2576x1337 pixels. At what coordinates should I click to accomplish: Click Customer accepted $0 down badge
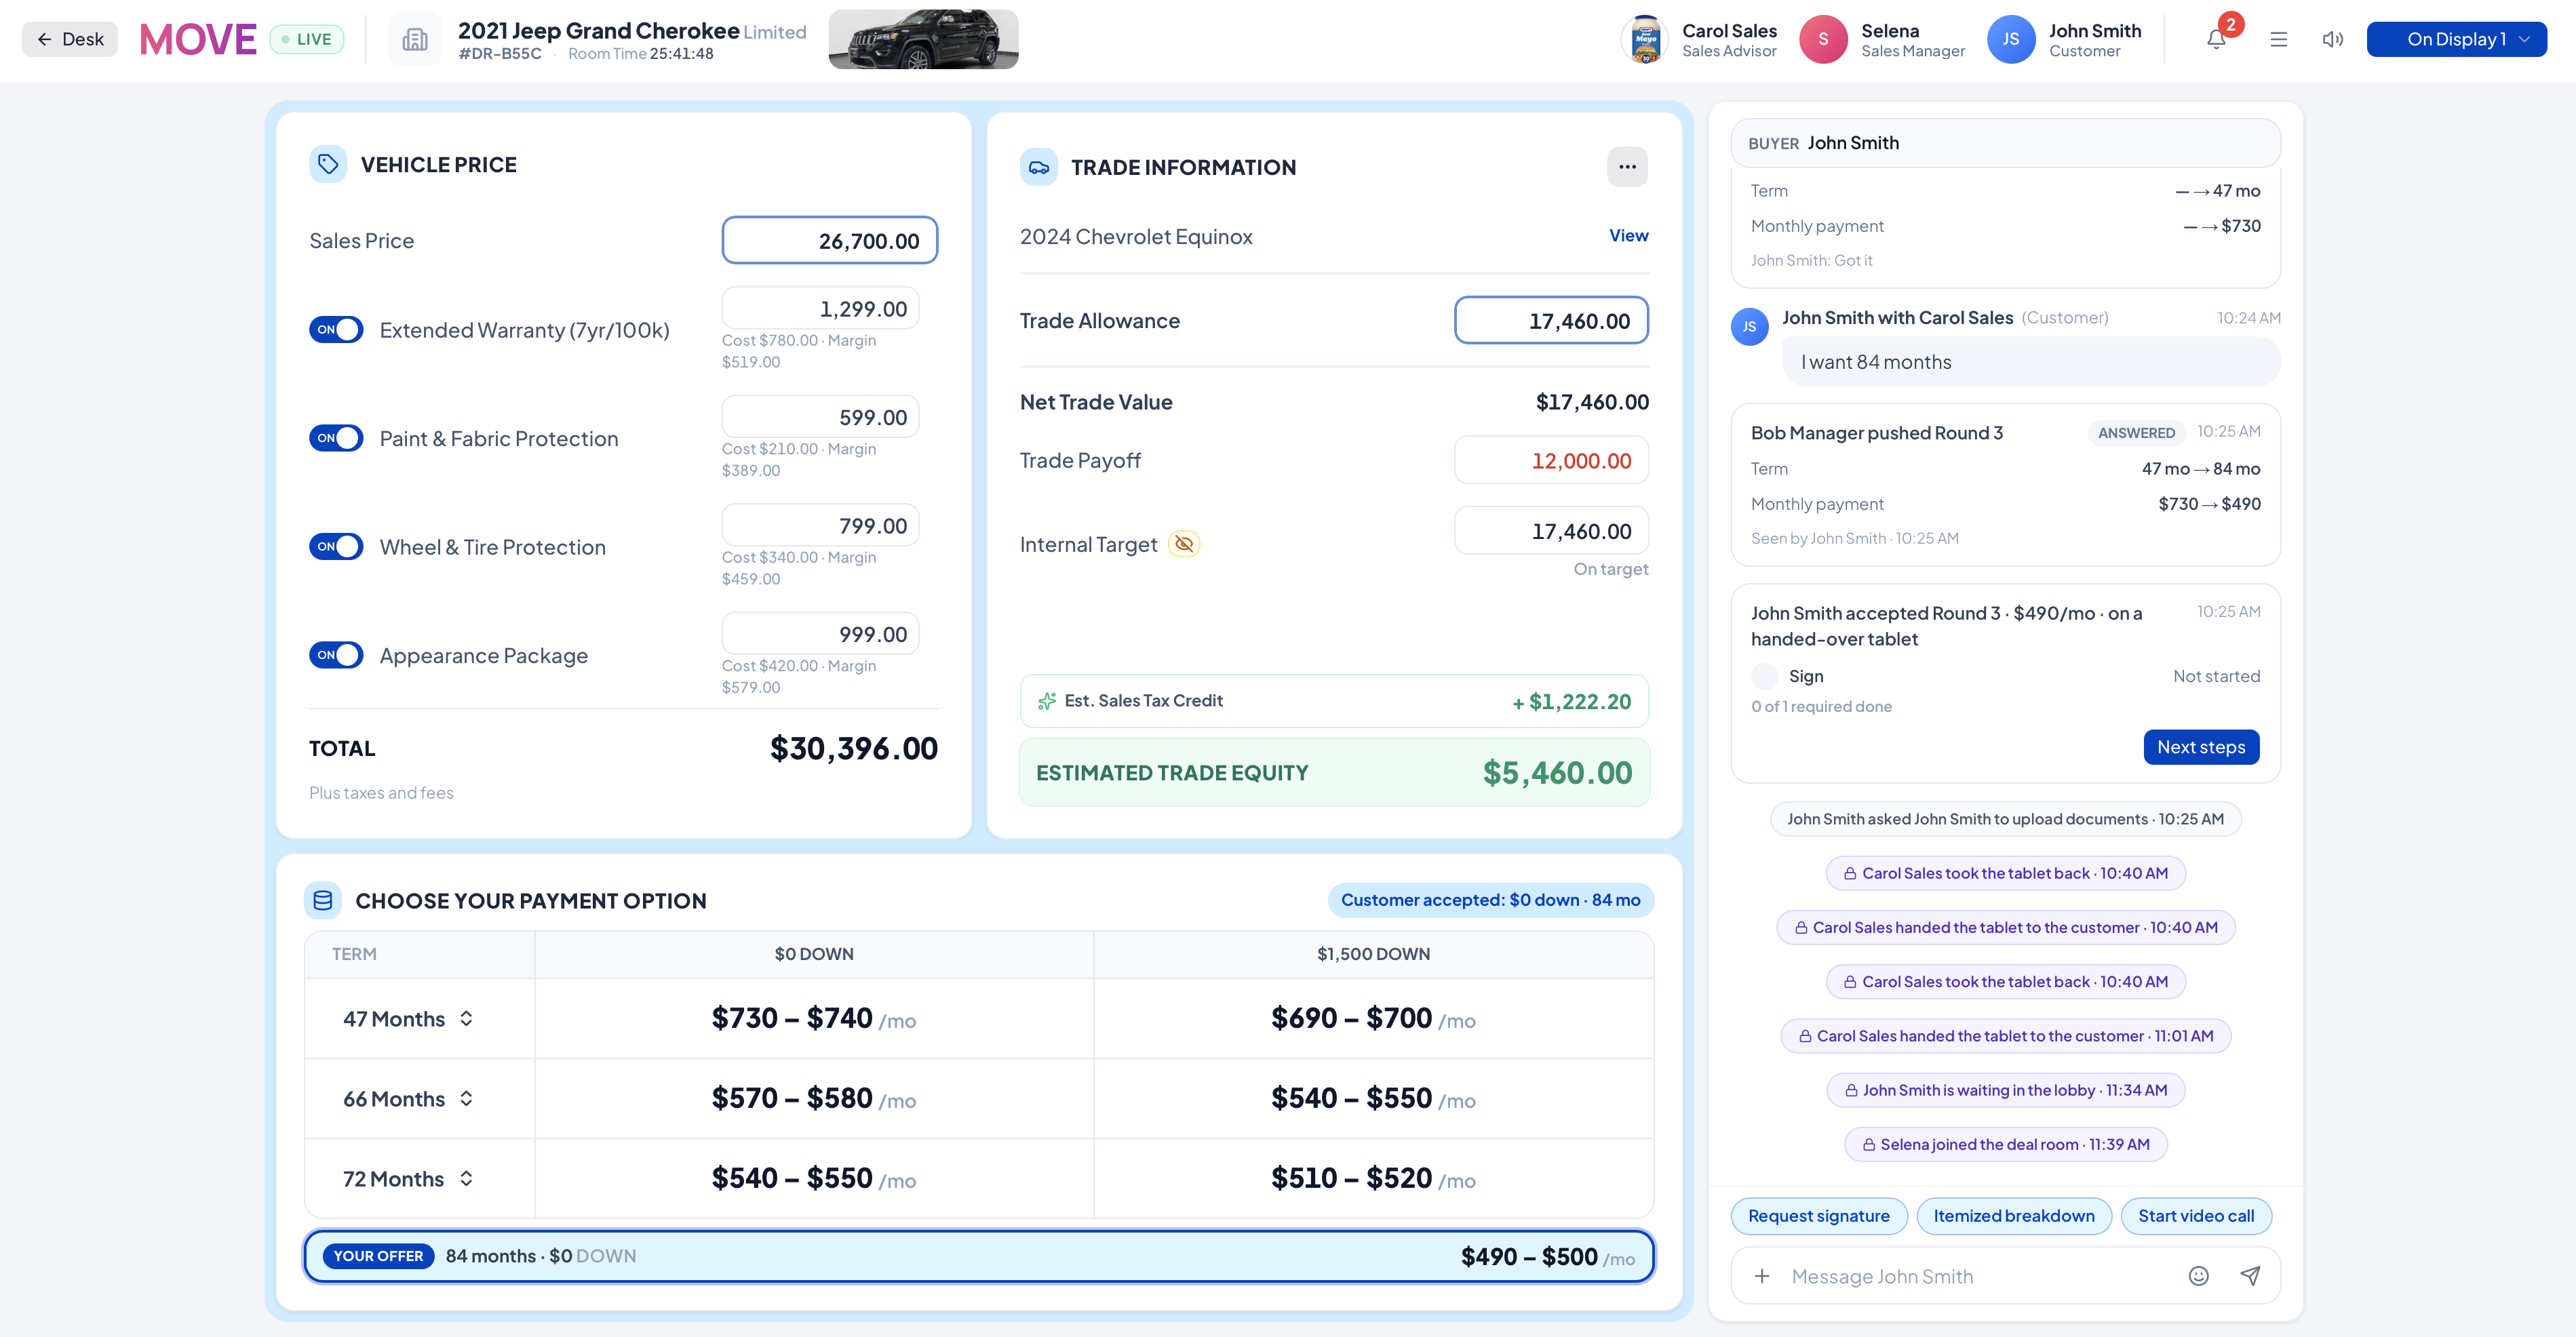tap(1490, 899)
